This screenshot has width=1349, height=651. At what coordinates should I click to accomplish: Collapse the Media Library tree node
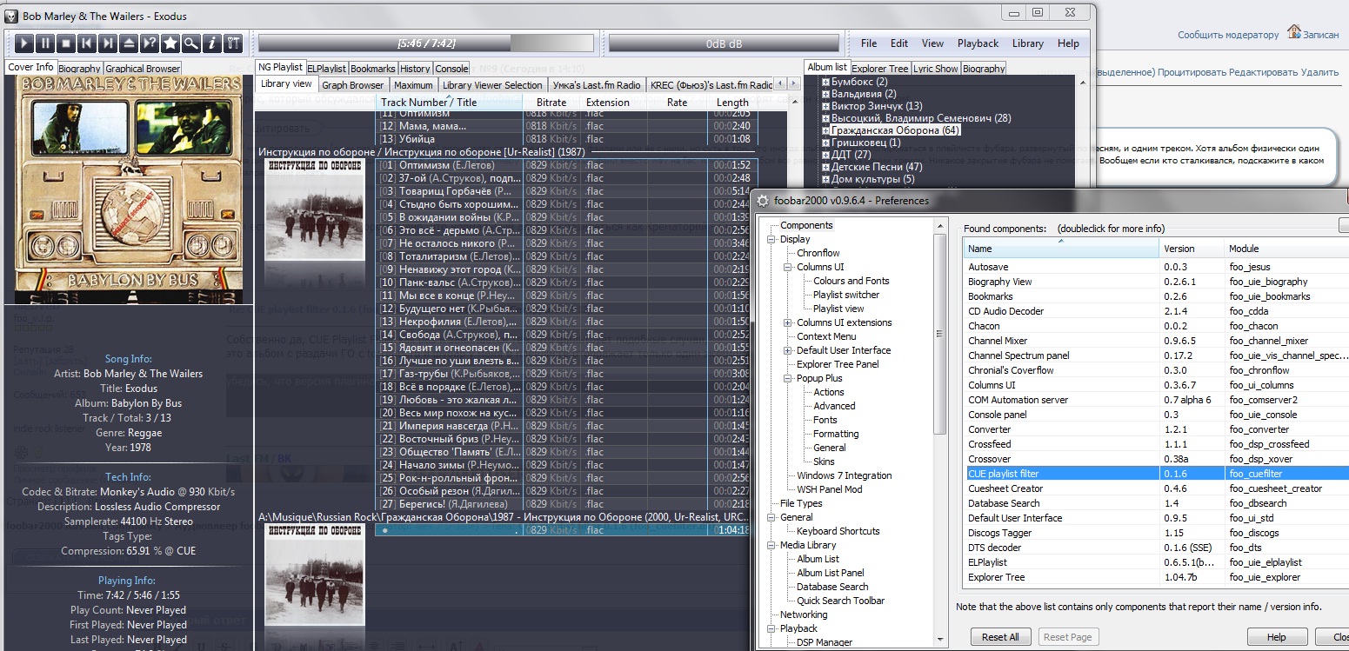coord(771,545)
